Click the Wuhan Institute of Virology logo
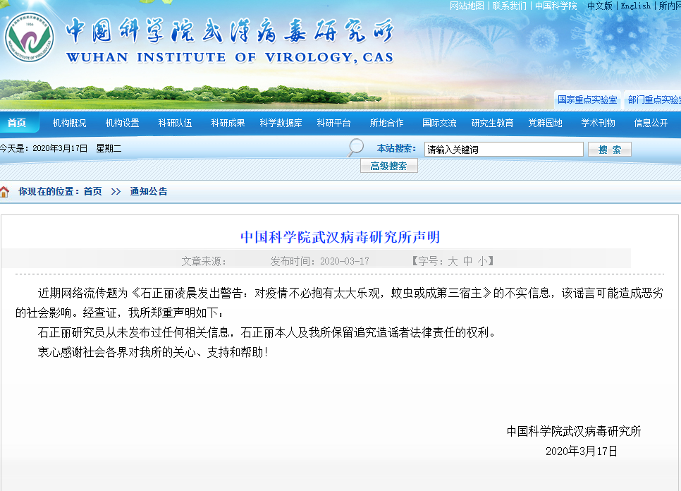This screenshot has width=681, height=491. 29,37
